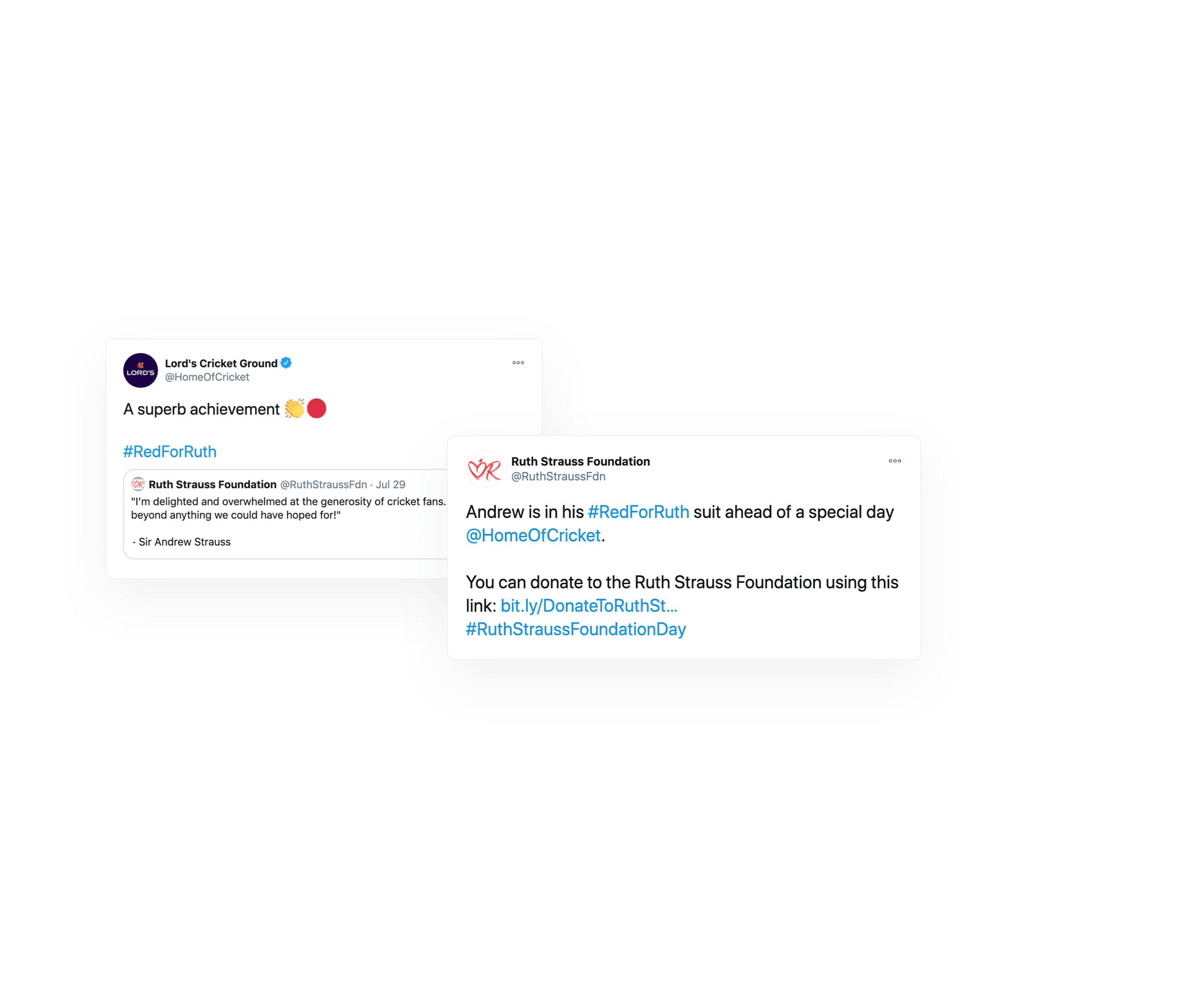Open the bit.ly/DonateToRuthSt… donation link

(589, 606)
